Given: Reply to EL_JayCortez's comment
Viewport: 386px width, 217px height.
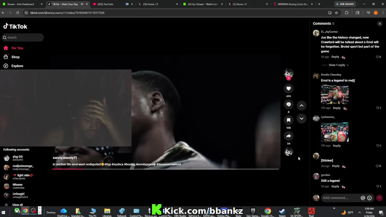Looking at the screenshot, I should point(335,57).
